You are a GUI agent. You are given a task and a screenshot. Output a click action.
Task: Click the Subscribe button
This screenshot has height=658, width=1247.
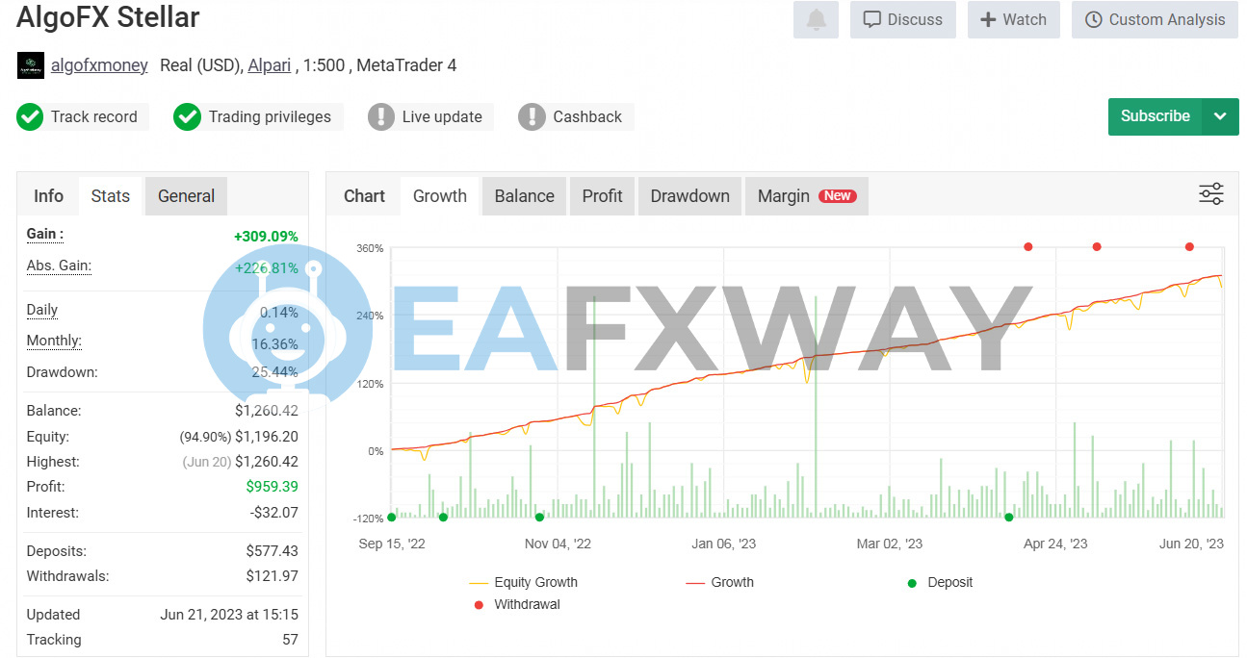(x=1156, y=116)
